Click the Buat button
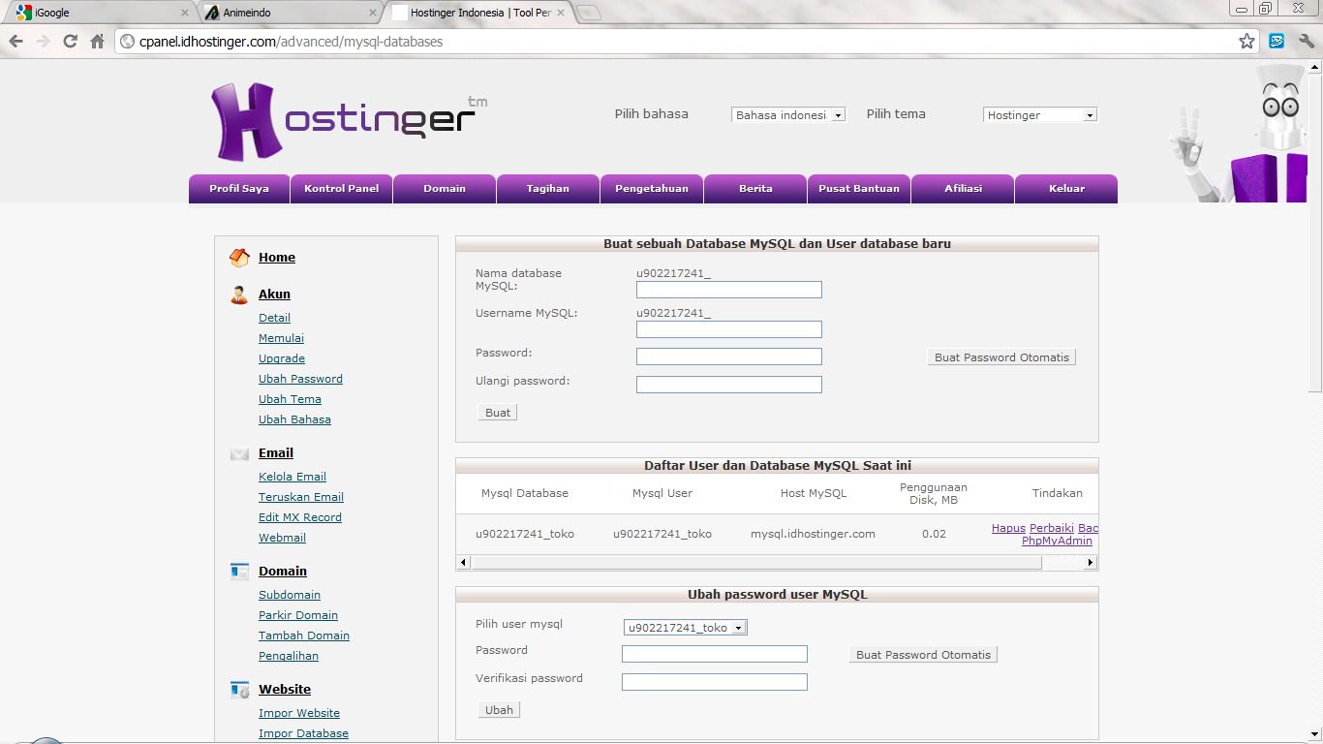 (498, 413)
